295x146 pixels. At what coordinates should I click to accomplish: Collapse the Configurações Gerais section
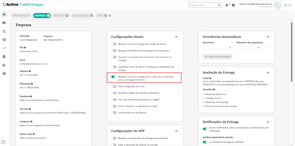click(176, 37)
